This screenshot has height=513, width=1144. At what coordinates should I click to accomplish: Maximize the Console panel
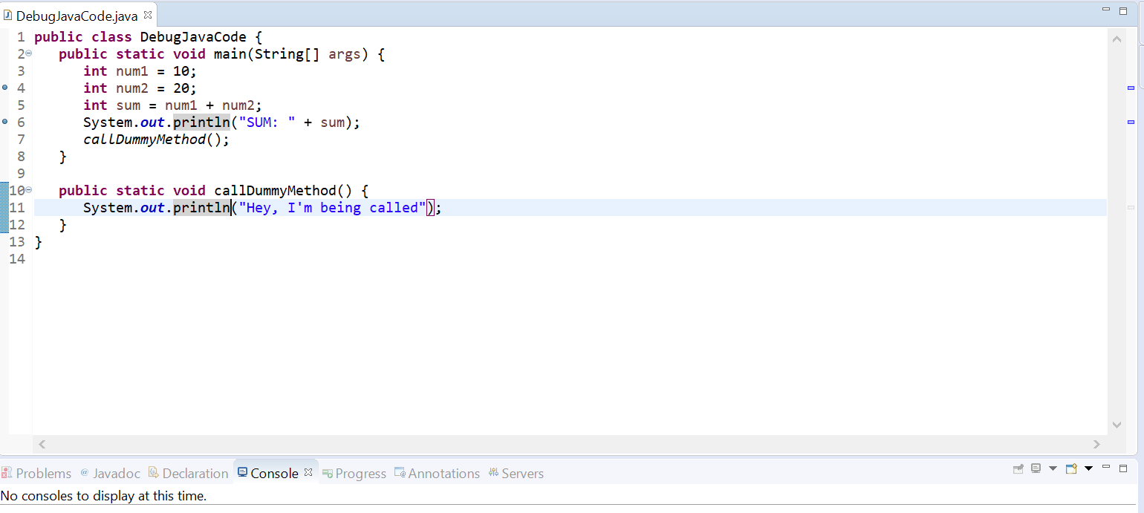click(1123, 468)
